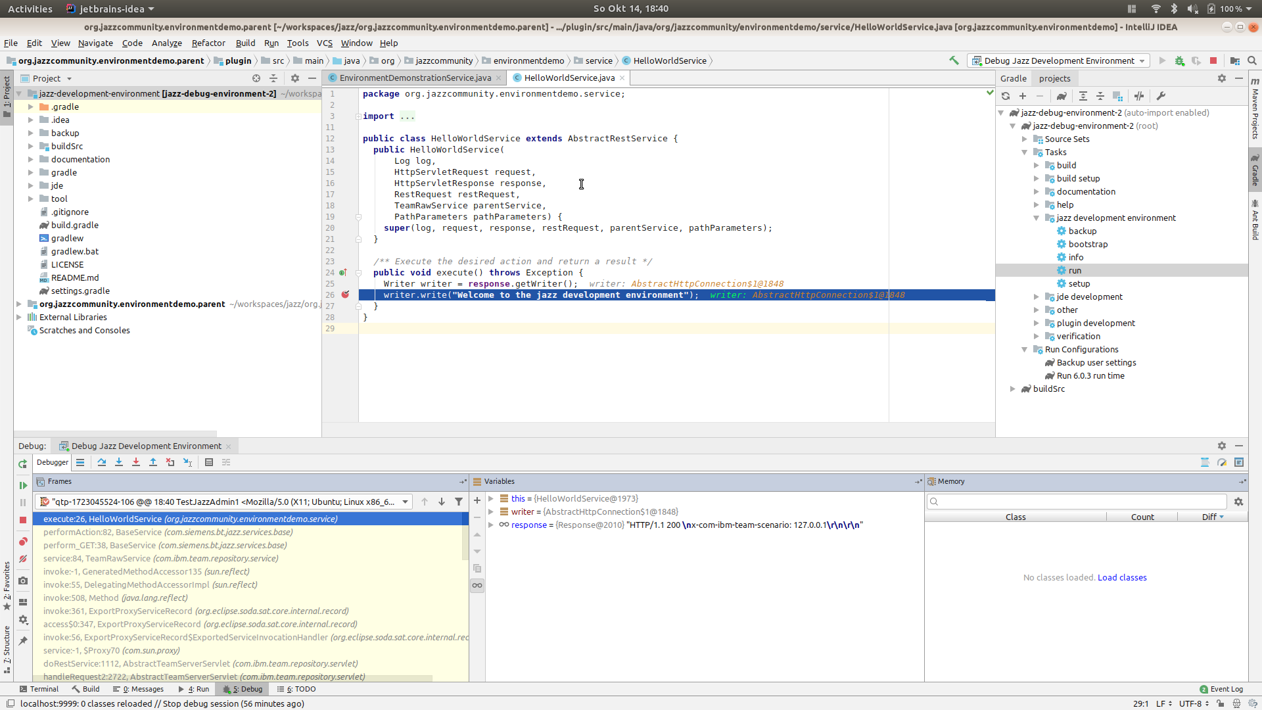Open the VCS menu
Viewport: 1262px width, 710px height.
tap(325, 43)
